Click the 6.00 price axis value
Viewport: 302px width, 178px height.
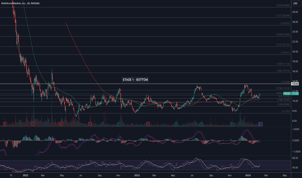(x=294, y=121)
